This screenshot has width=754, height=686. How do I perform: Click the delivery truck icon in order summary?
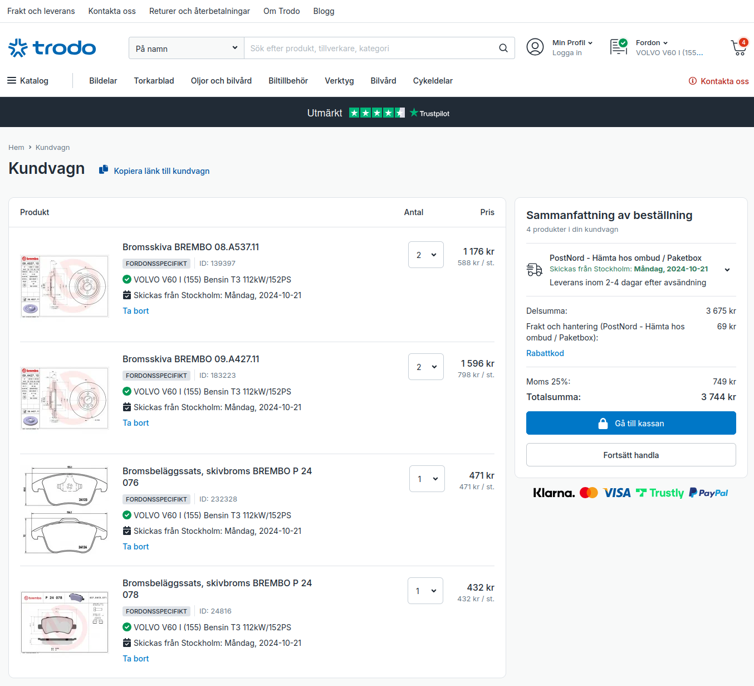click(x=535, y=270)
